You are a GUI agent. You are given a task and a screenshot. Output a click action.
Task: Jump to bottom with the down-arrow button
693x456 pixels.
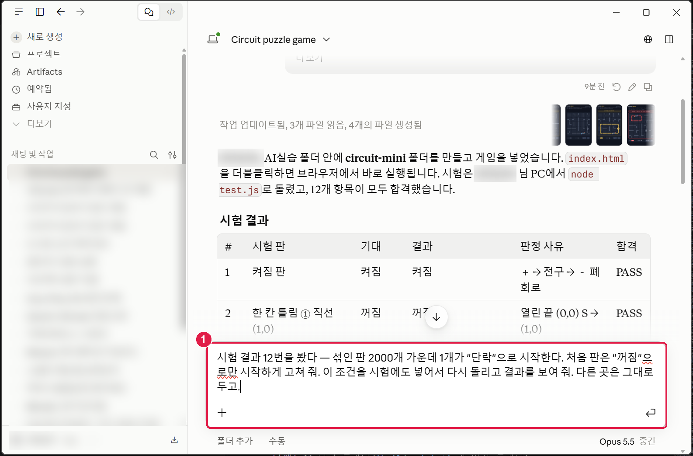[x=436, y=317]
